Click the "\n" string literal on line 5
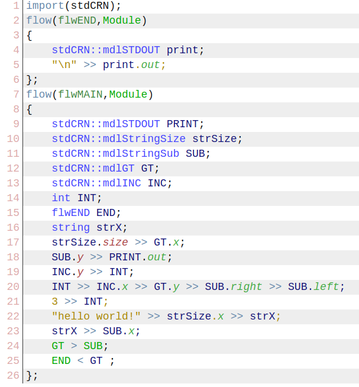 [x=64, y=64]
